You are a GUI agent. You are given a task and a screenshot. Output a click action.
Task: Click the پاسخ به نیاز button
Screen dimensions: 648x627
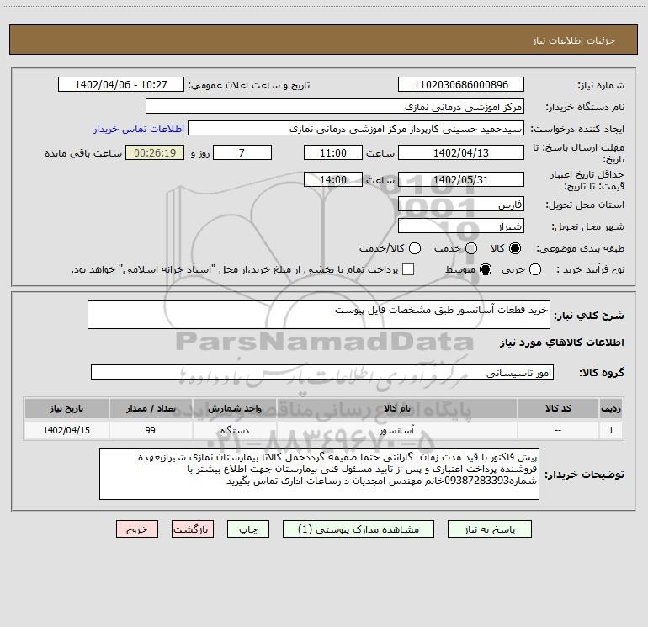(489, 529)
